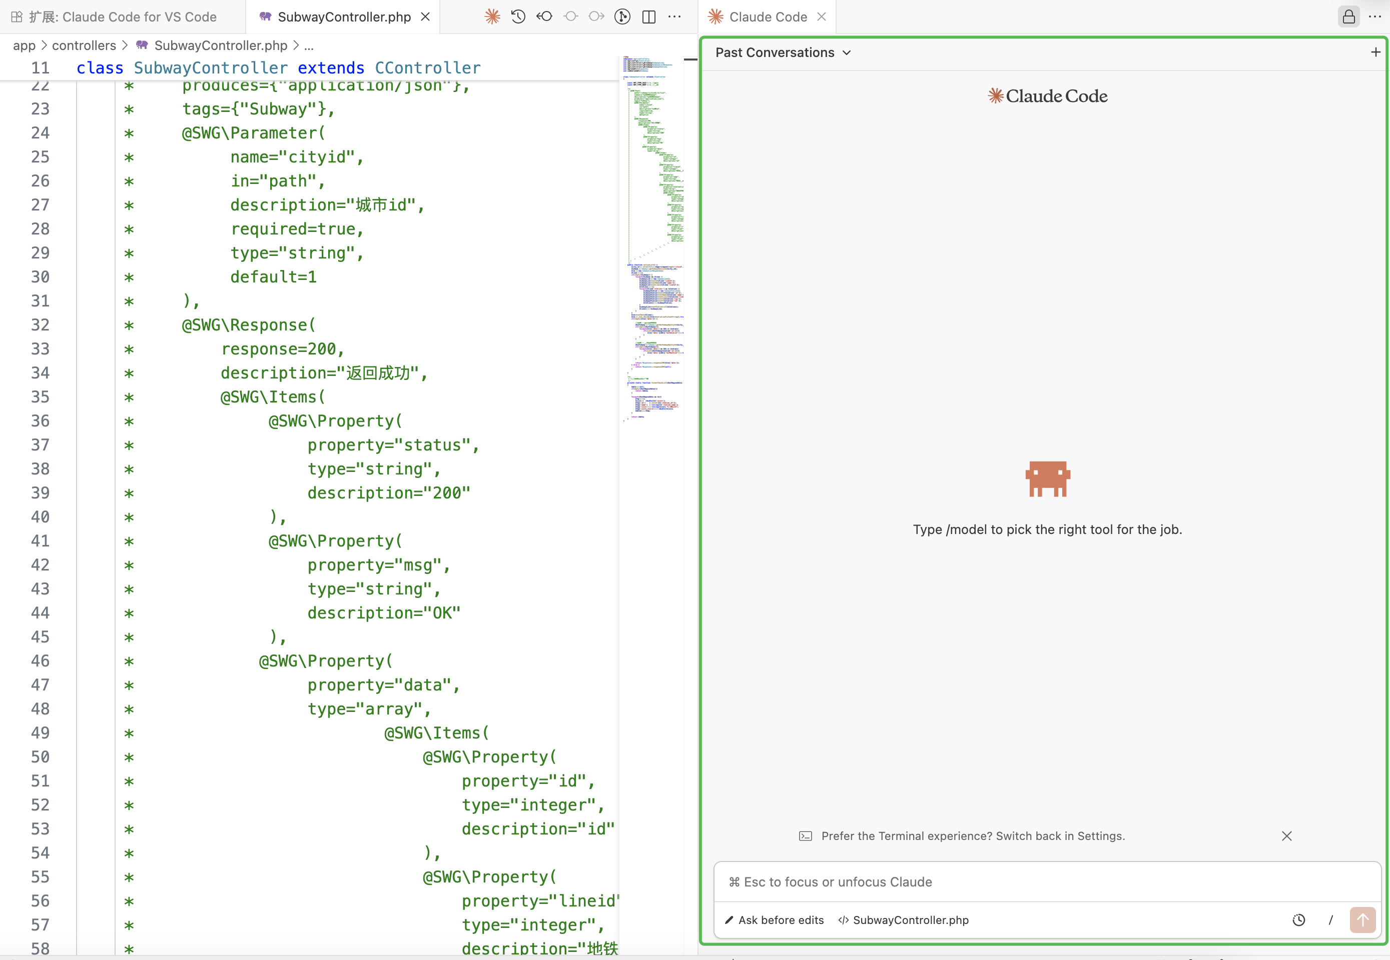This screenshot has width=1390, height=960.
Task: Toggle SubwayController.php context attachment in prompt
Action: [903, 919]
